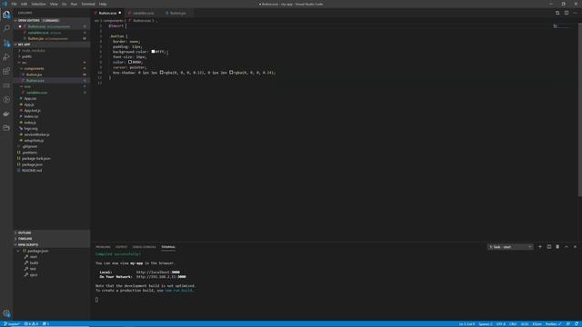Click the editor vertical scrollbar
582x327 pixels.
580,111
